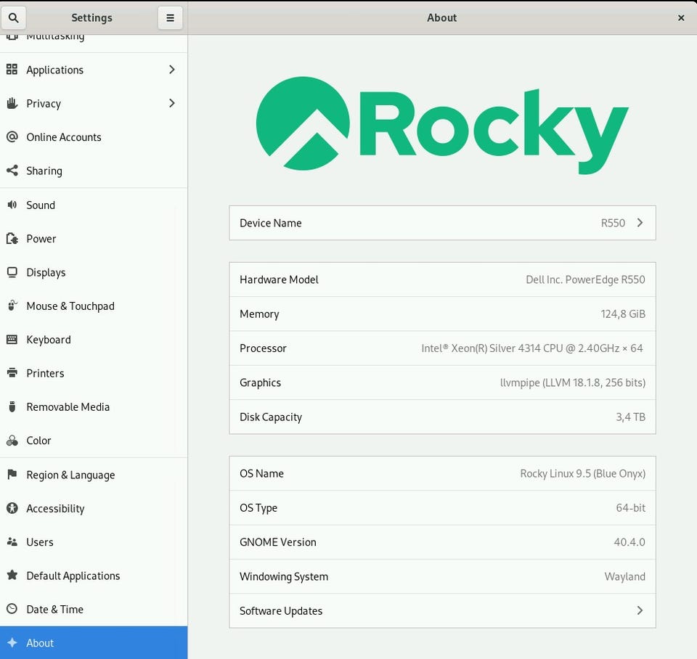The width and height of the screenshot is (697, 659).
Task: Click the Rocky logo image
Action: [442, 126]
